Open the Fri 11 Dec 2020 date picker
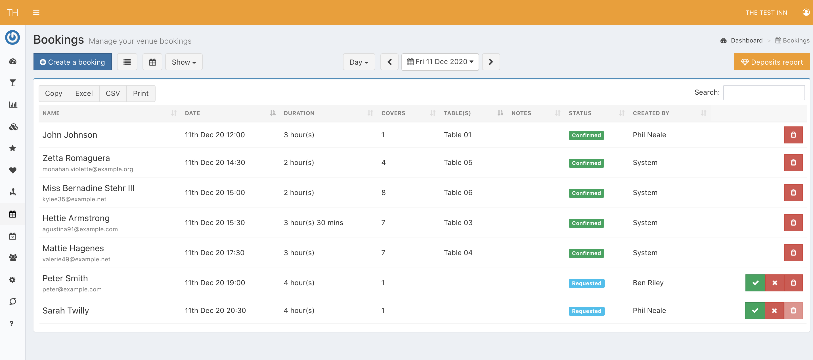This screenshot has width=813, height=360. click(x=440, y=62)
